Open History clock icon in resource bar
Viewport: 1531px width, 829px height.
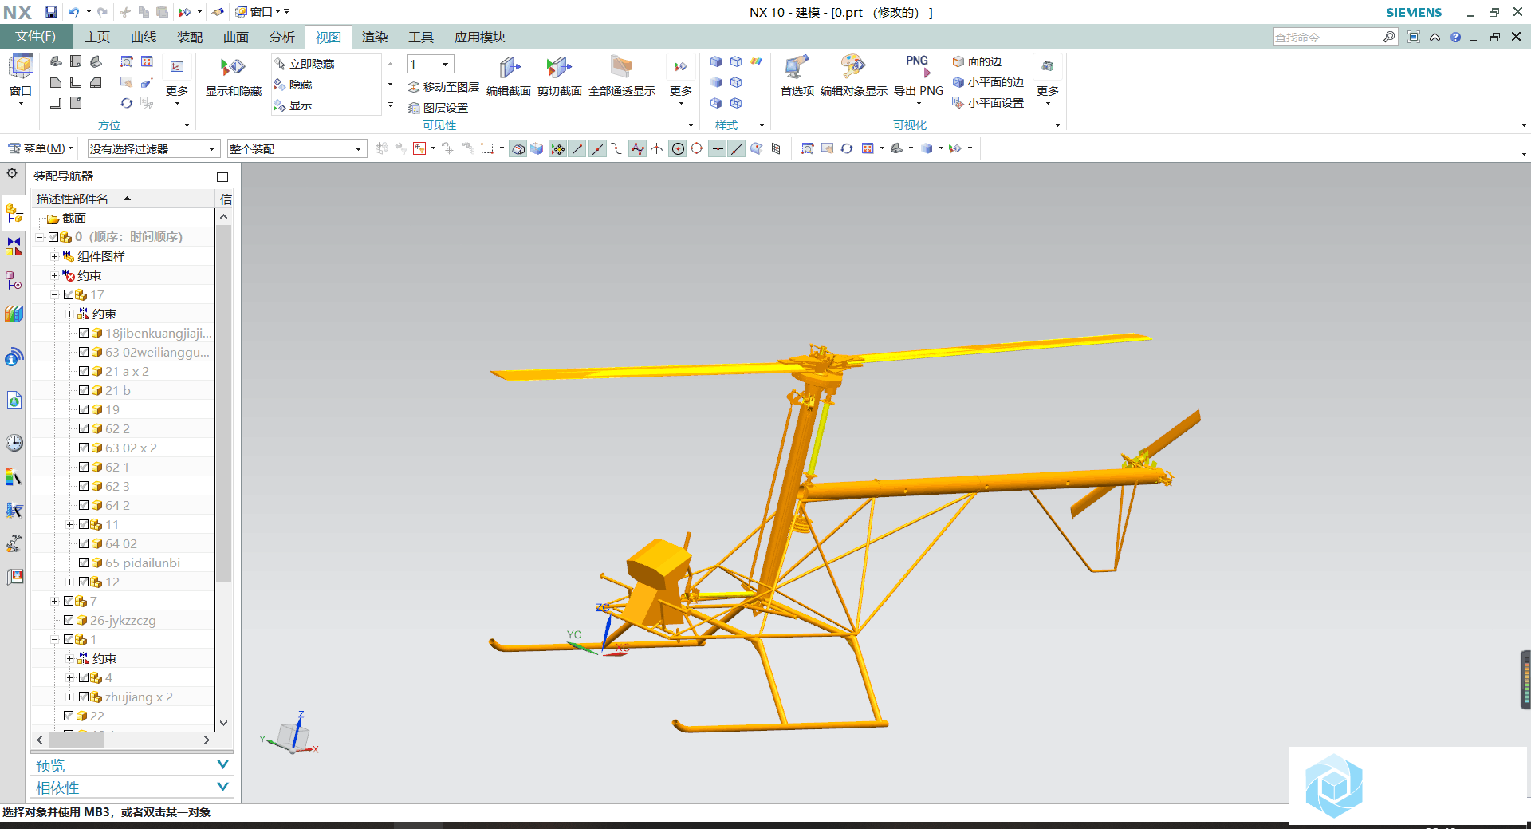tap(14, 443)
